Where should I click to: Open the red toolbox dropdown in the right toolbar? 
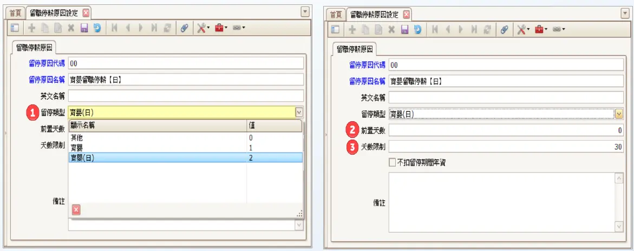[540, 29]
